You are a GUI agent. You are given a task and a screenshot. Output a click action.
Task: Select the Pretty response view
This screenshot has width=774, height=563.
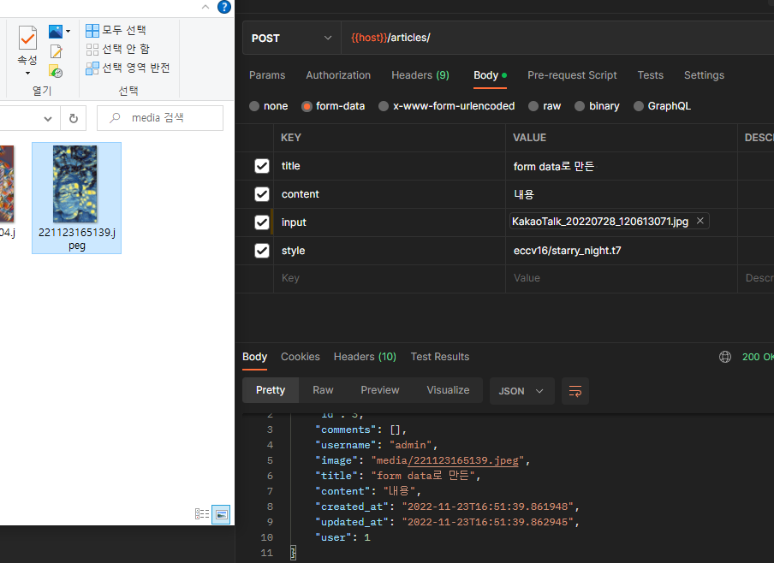pos(271,390)
